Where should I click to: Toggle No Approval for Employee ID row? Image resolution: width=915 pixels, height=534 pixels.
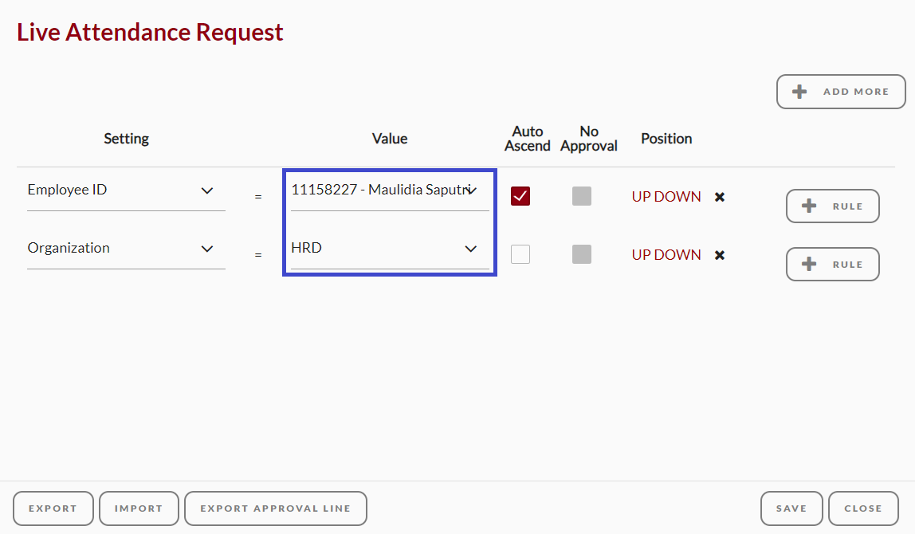(x=582, y=196)
